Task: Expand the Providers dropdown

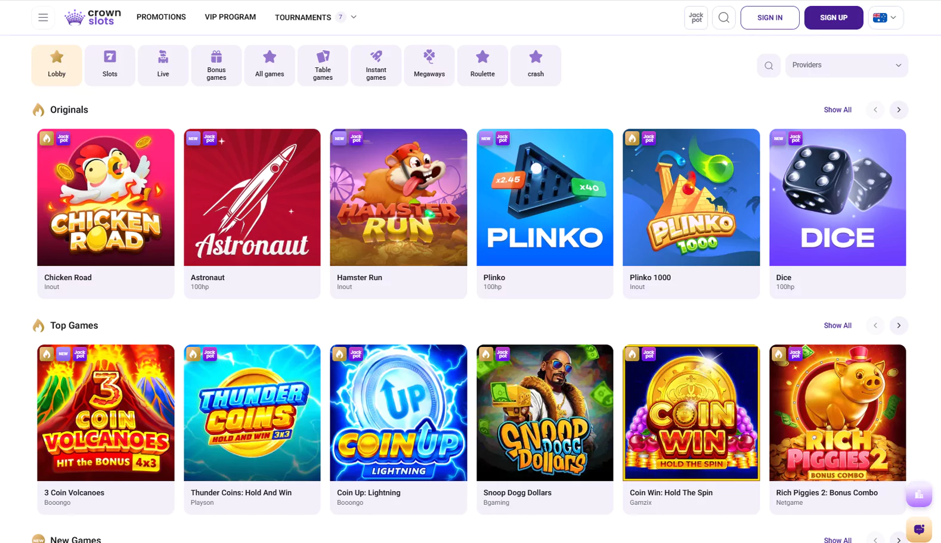Action: point(846,66)
